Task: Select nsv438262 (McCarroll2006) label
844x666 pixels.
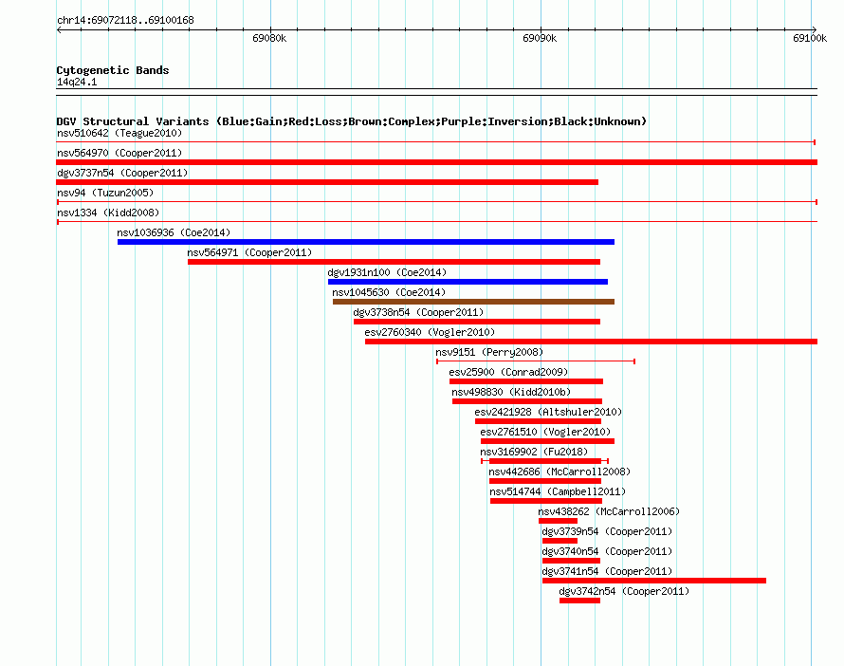Action: [x=609, y=511]
